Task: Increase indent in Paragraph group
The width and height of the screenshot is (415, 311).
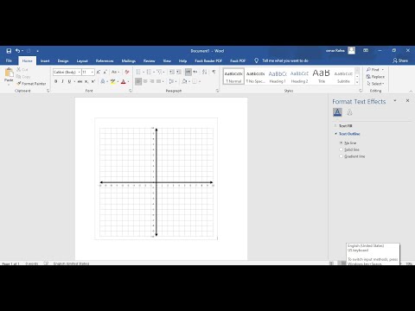Action: click(179, 72)
